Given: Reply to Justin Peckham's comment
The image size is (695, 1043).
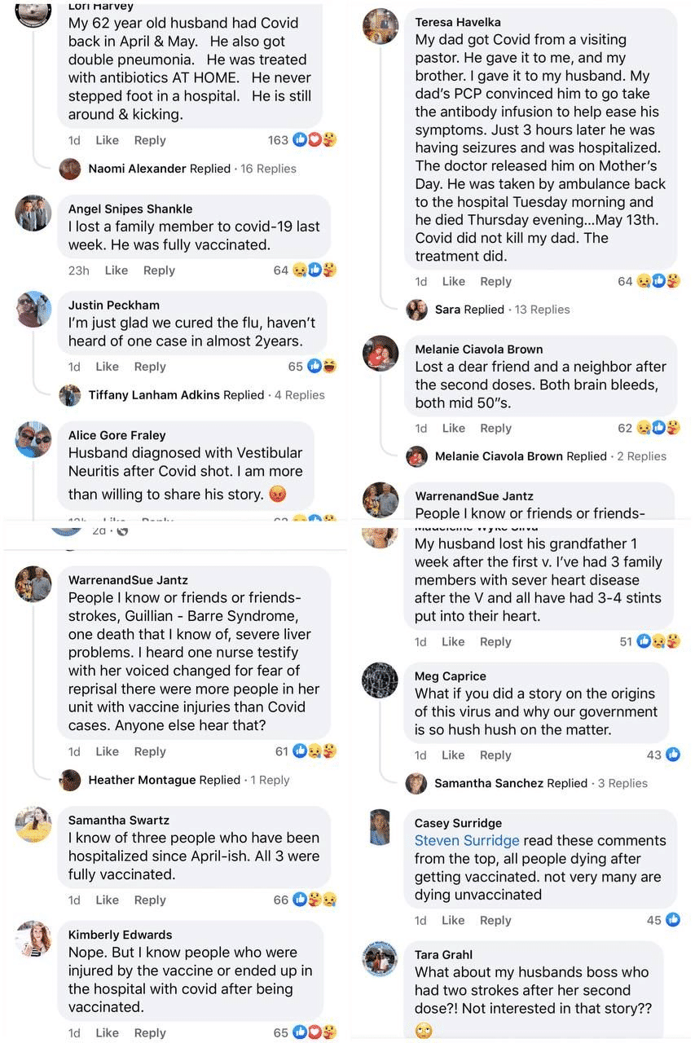Looking at the screenshot, I should point(150,367).
